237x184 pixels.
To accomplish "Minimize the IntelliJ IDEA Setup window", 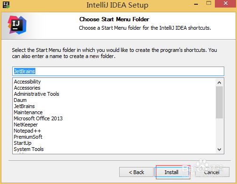I will (x=196, y=4).
